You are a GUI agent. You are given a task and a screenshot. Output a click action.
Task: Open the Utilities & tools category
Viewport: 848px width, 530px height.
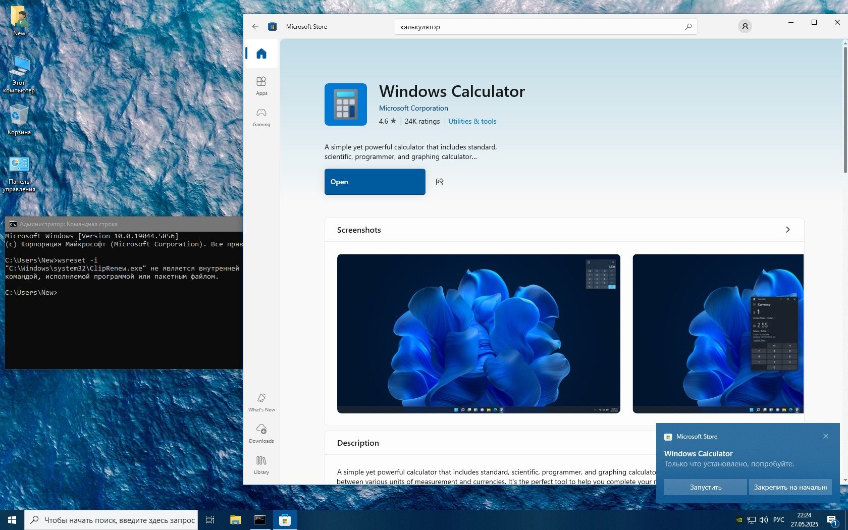point(472,121)
